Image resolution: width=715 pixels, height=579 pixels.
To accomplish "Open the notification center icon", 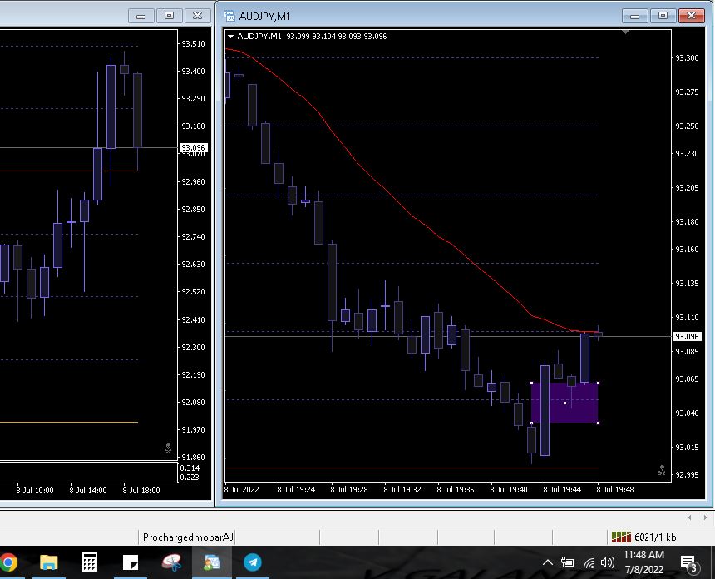I will [688, 562].
